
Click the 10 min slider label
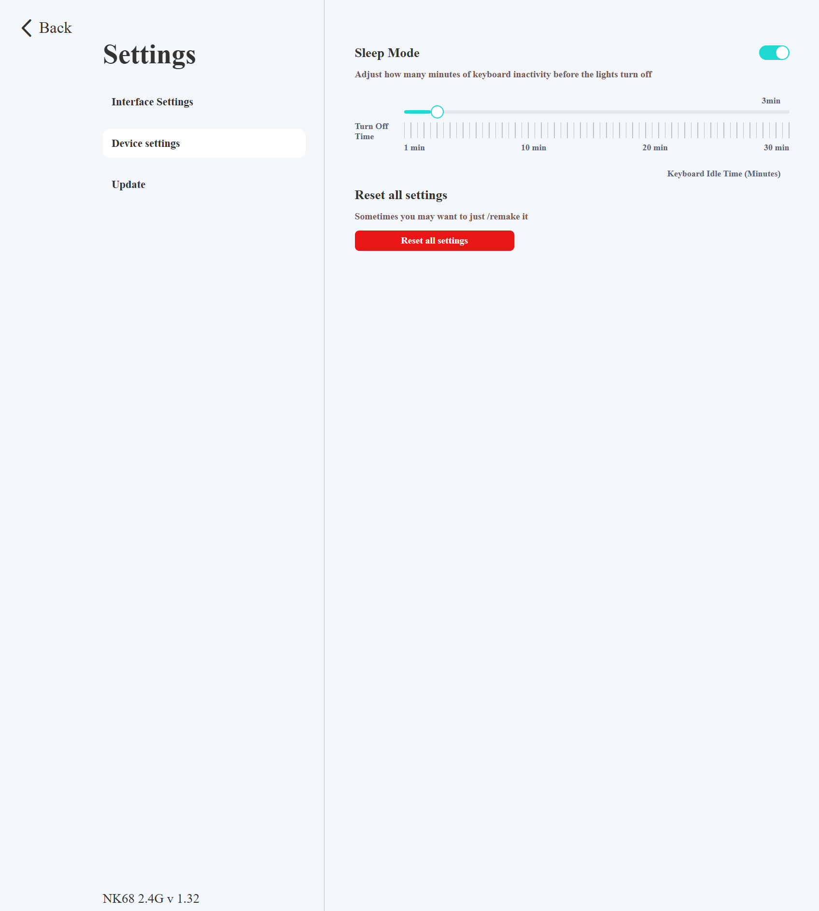pyautogui.click(x=534, y=148)
